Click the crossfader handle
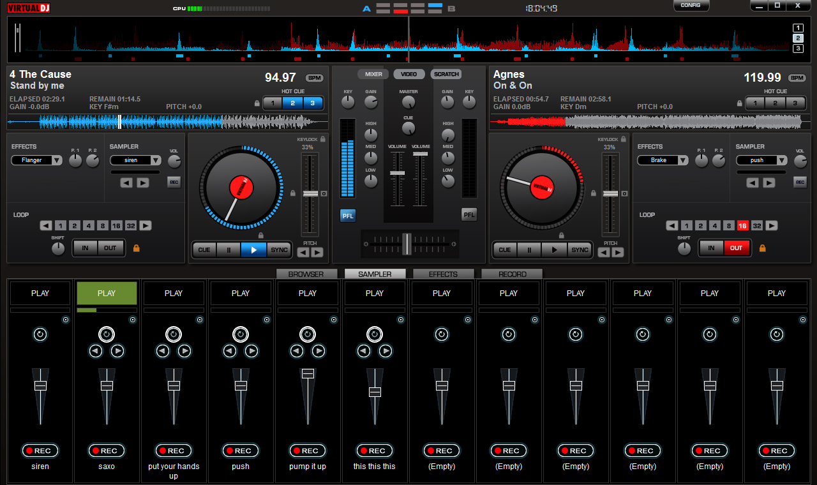 [x=407, y=244]
